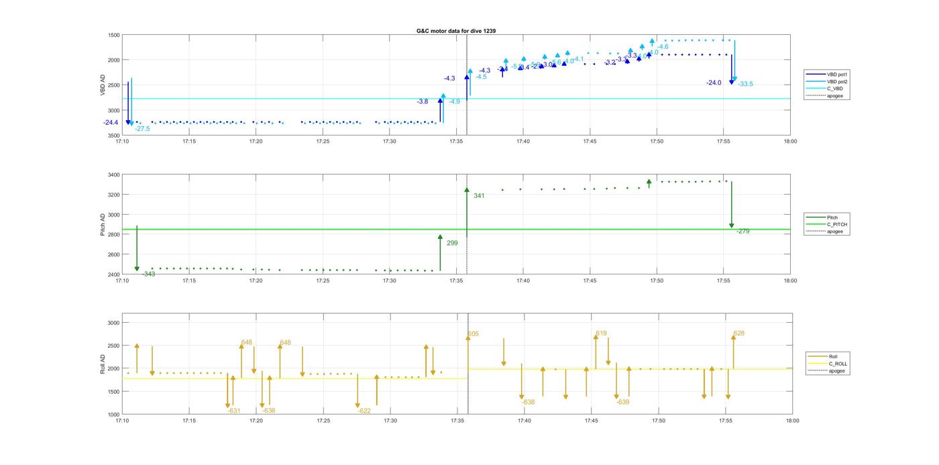939x465 pixels.
Task: Click the "-33.5" data label
Action: point(745,84)
